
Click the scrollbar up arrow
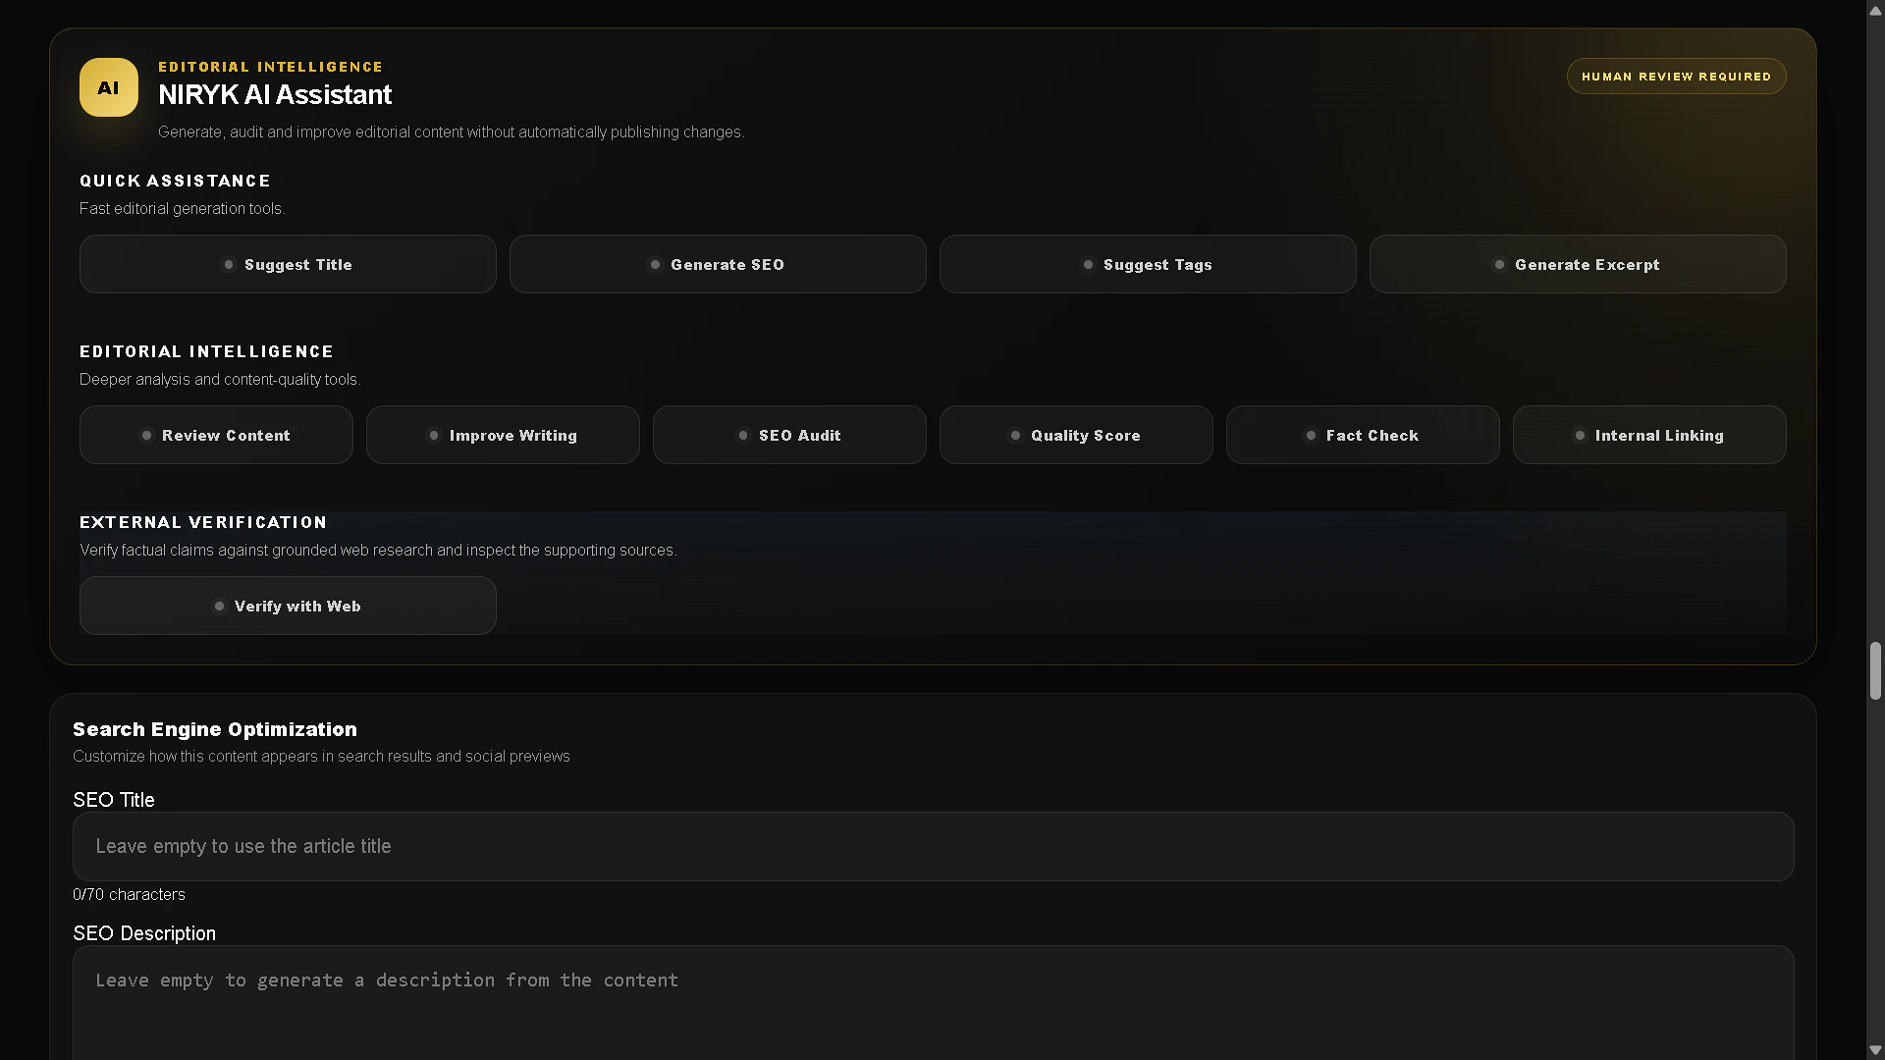coord(1875,10)
